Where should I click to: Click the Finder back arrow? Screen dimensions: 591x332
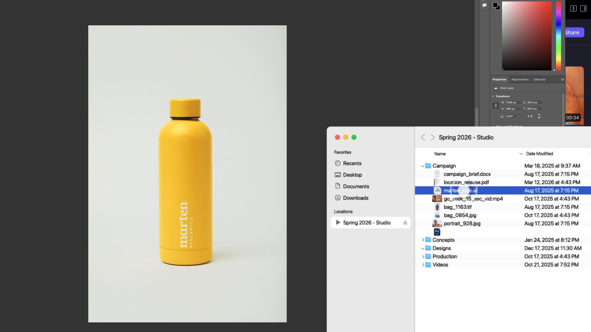pyautogui.click(x=423, y=137)
